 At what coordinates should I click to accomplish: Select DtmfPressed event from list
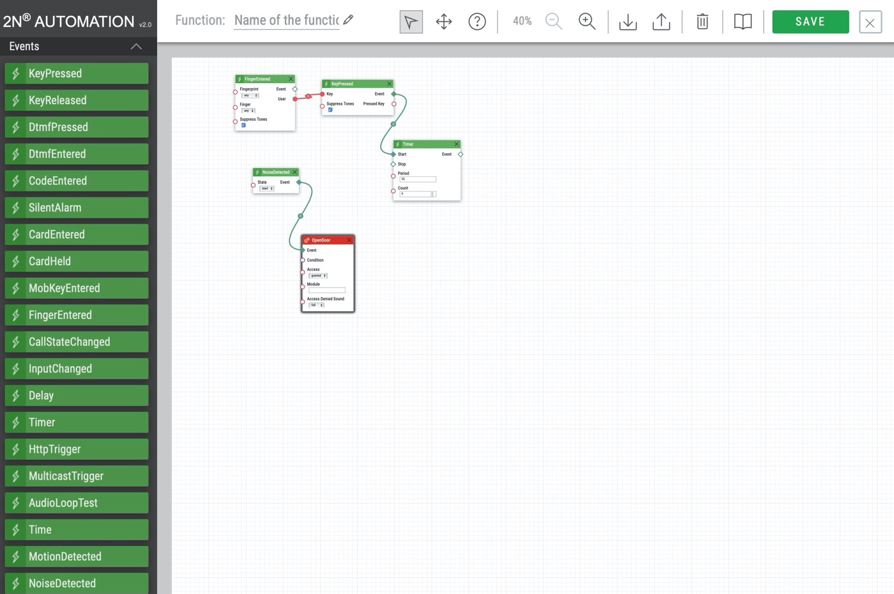coord(77,127)
